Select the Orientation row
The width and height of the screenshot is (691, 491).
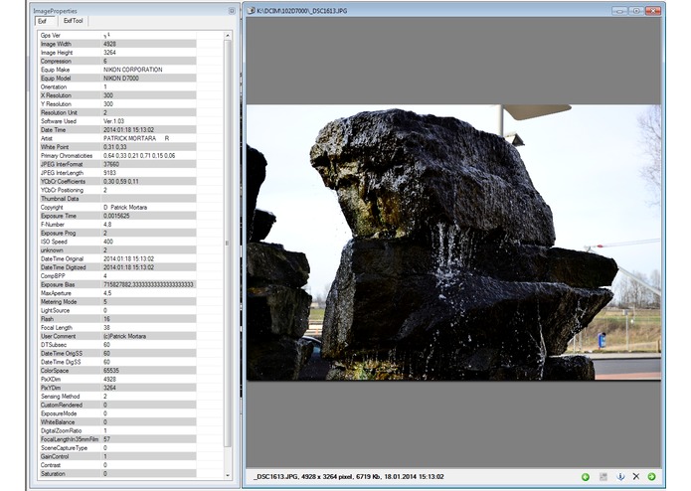coord(117,86)
